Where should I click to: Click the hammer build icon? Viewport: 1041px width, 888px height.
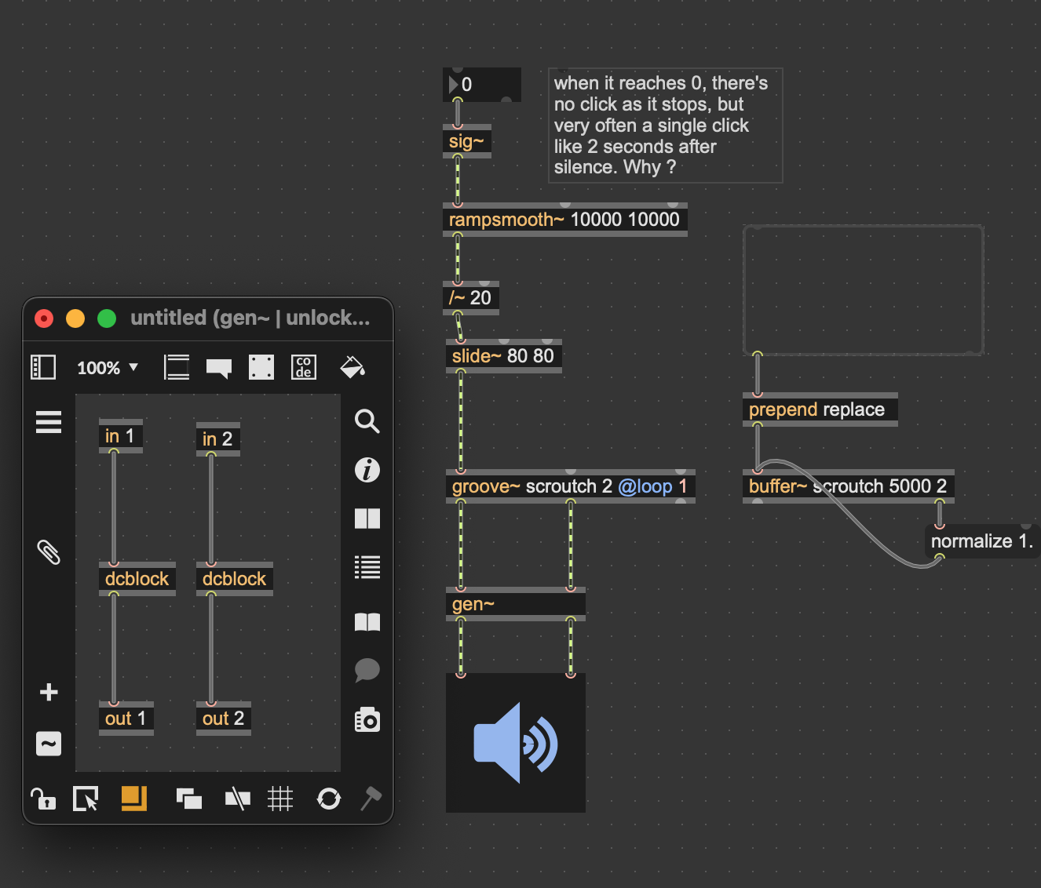(371, 799)
